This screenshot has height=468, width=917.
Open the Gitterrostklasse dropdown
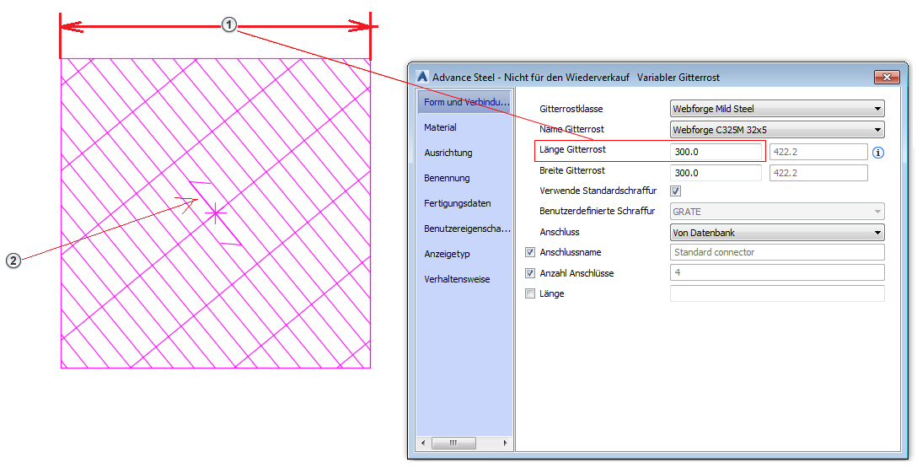777,108
